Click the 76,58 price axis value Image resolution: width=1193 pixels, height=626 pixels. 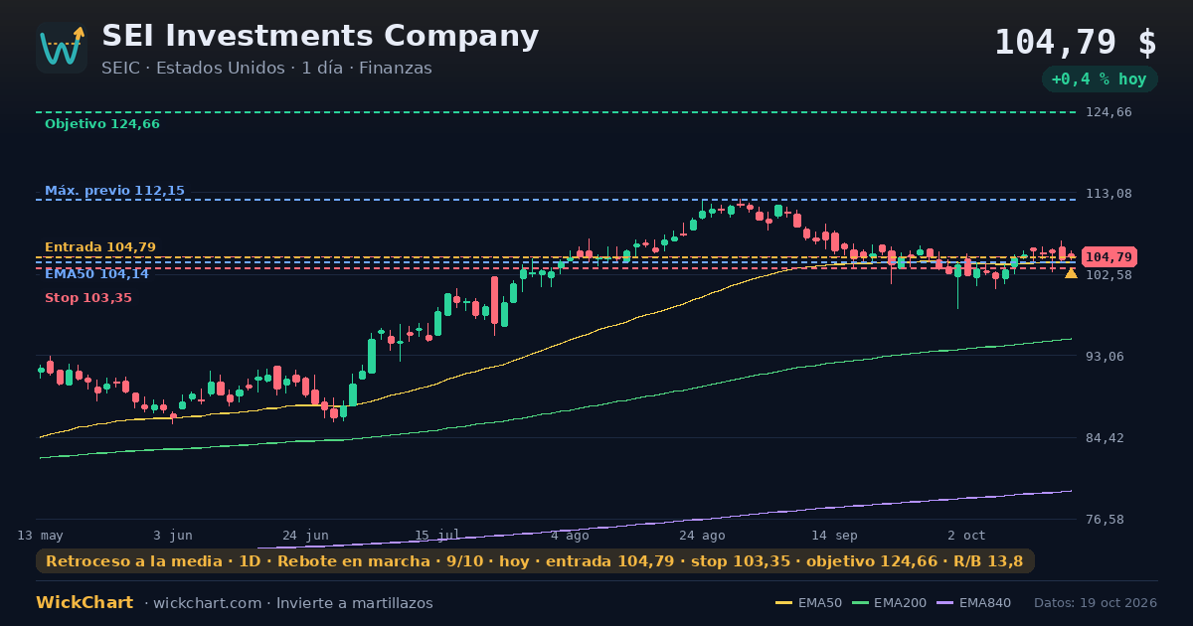[1105, 519]
